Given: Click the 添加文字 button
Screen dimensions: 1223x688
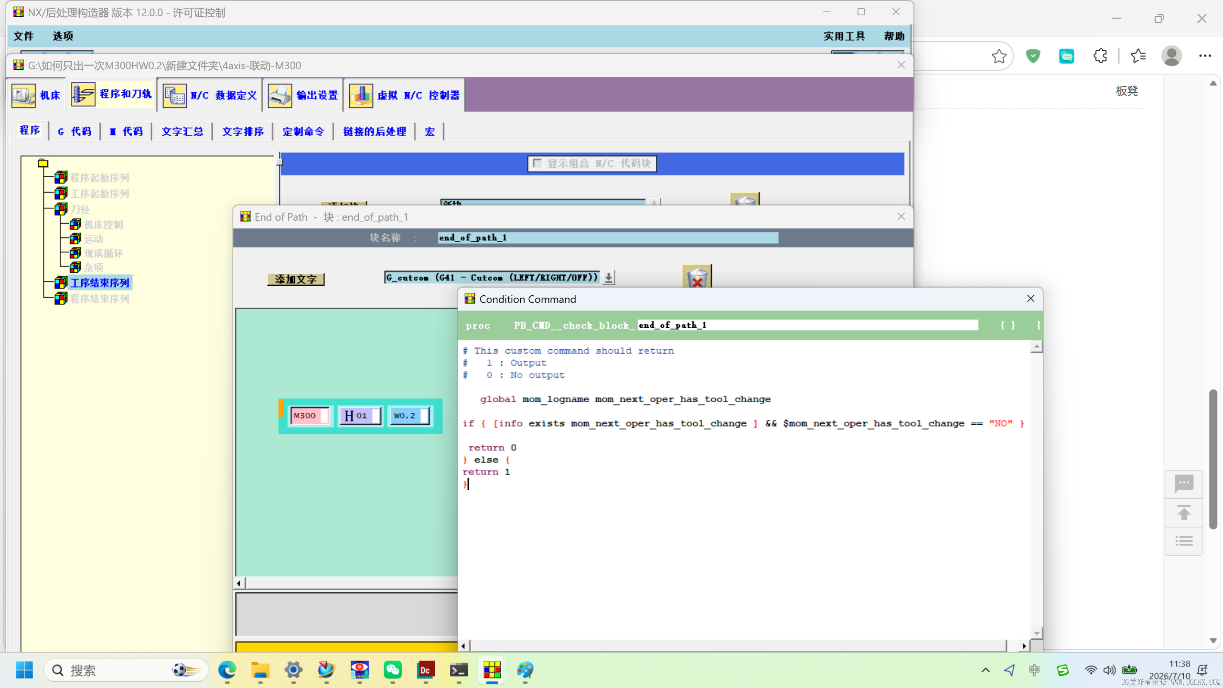Looking at the screenshot, I should 296,279.
